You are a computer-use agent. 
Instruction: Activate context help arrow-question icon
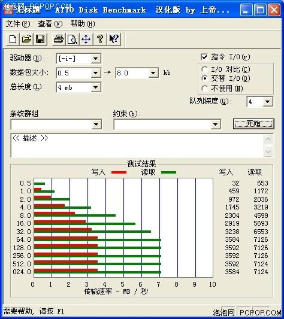[114, 39]
